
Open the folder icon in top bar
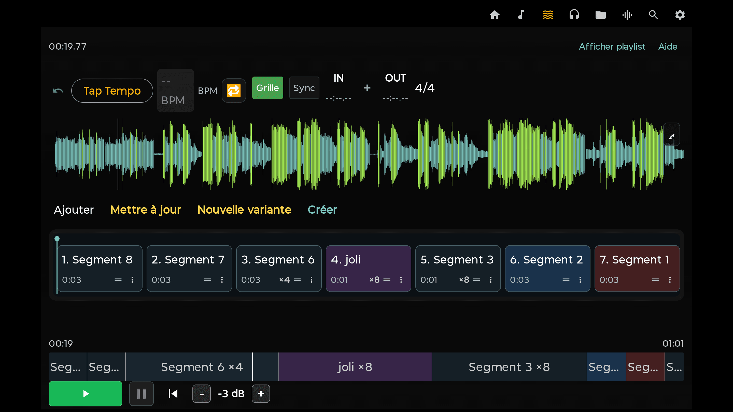(x=600, y=14)
